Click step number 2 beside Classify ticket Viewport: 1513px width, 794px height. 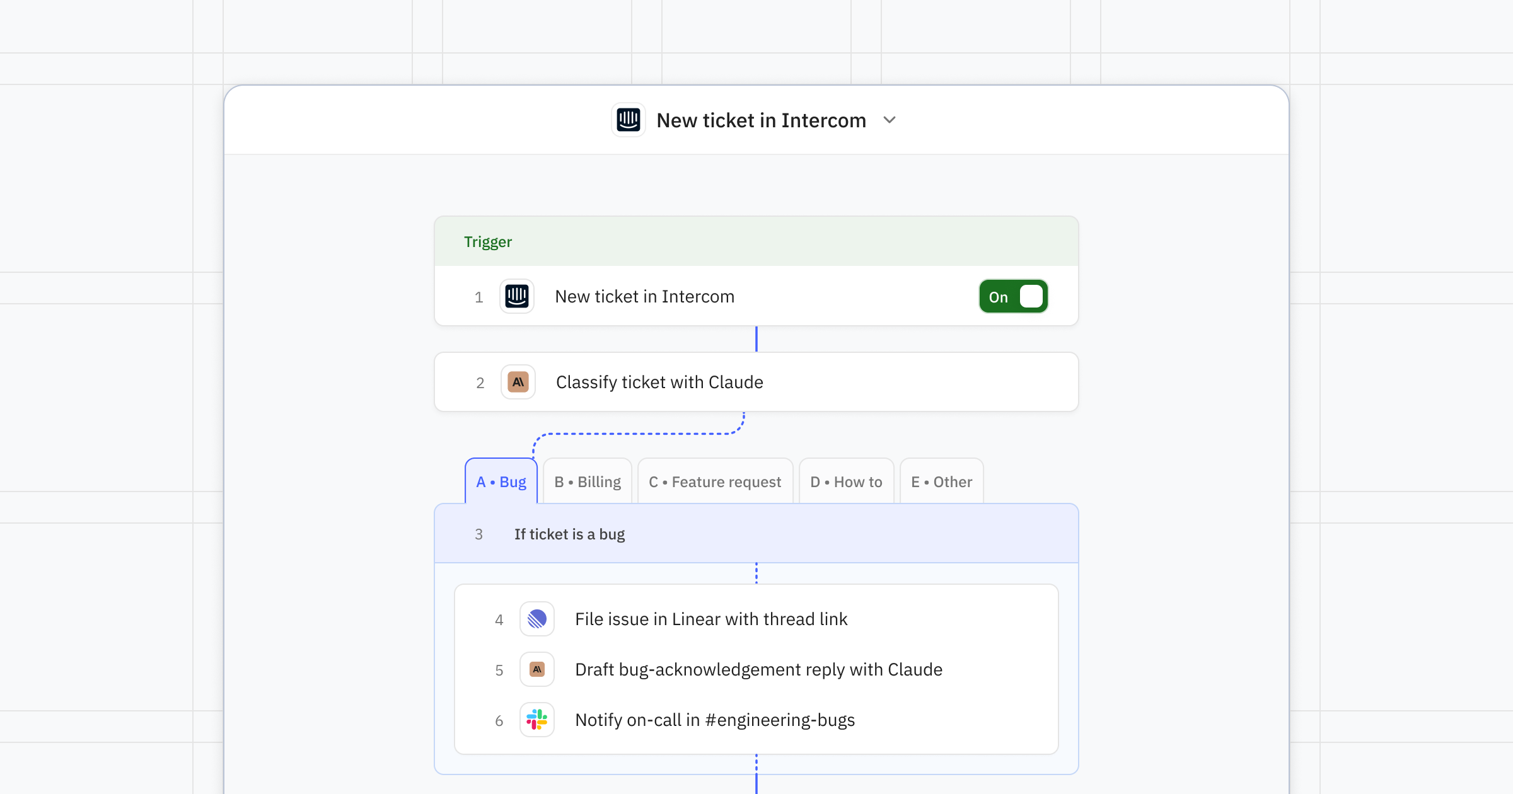click(480, 383)
